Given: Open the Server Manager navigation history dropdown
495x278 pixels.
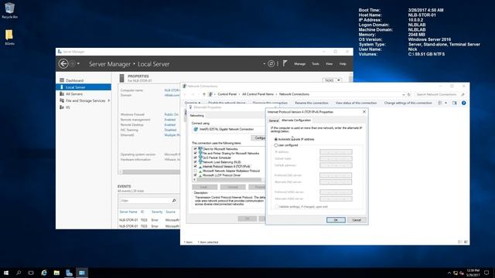Looking at the screenshot, I should (78, 63).
